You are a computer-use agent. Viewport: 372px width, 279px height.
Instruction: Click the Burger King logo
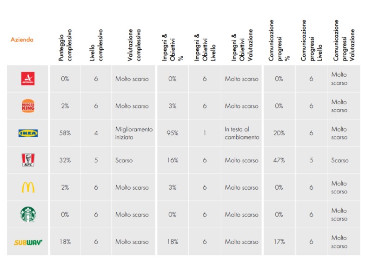(x=28, y=106)
